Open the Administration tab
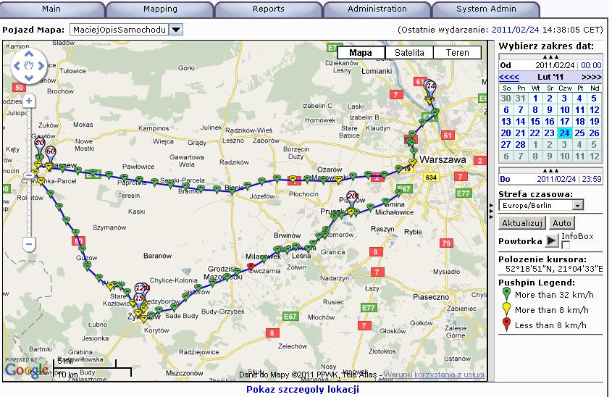The height and width of the screenshot is (397, 612). pyautogui.click(x=377, y=9)
